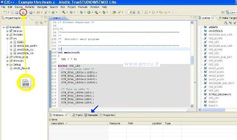The width and height of the screenshot is (237, 140).
Task: Click the Back navigation arrow icon
Action: click(x=166, y=12)
